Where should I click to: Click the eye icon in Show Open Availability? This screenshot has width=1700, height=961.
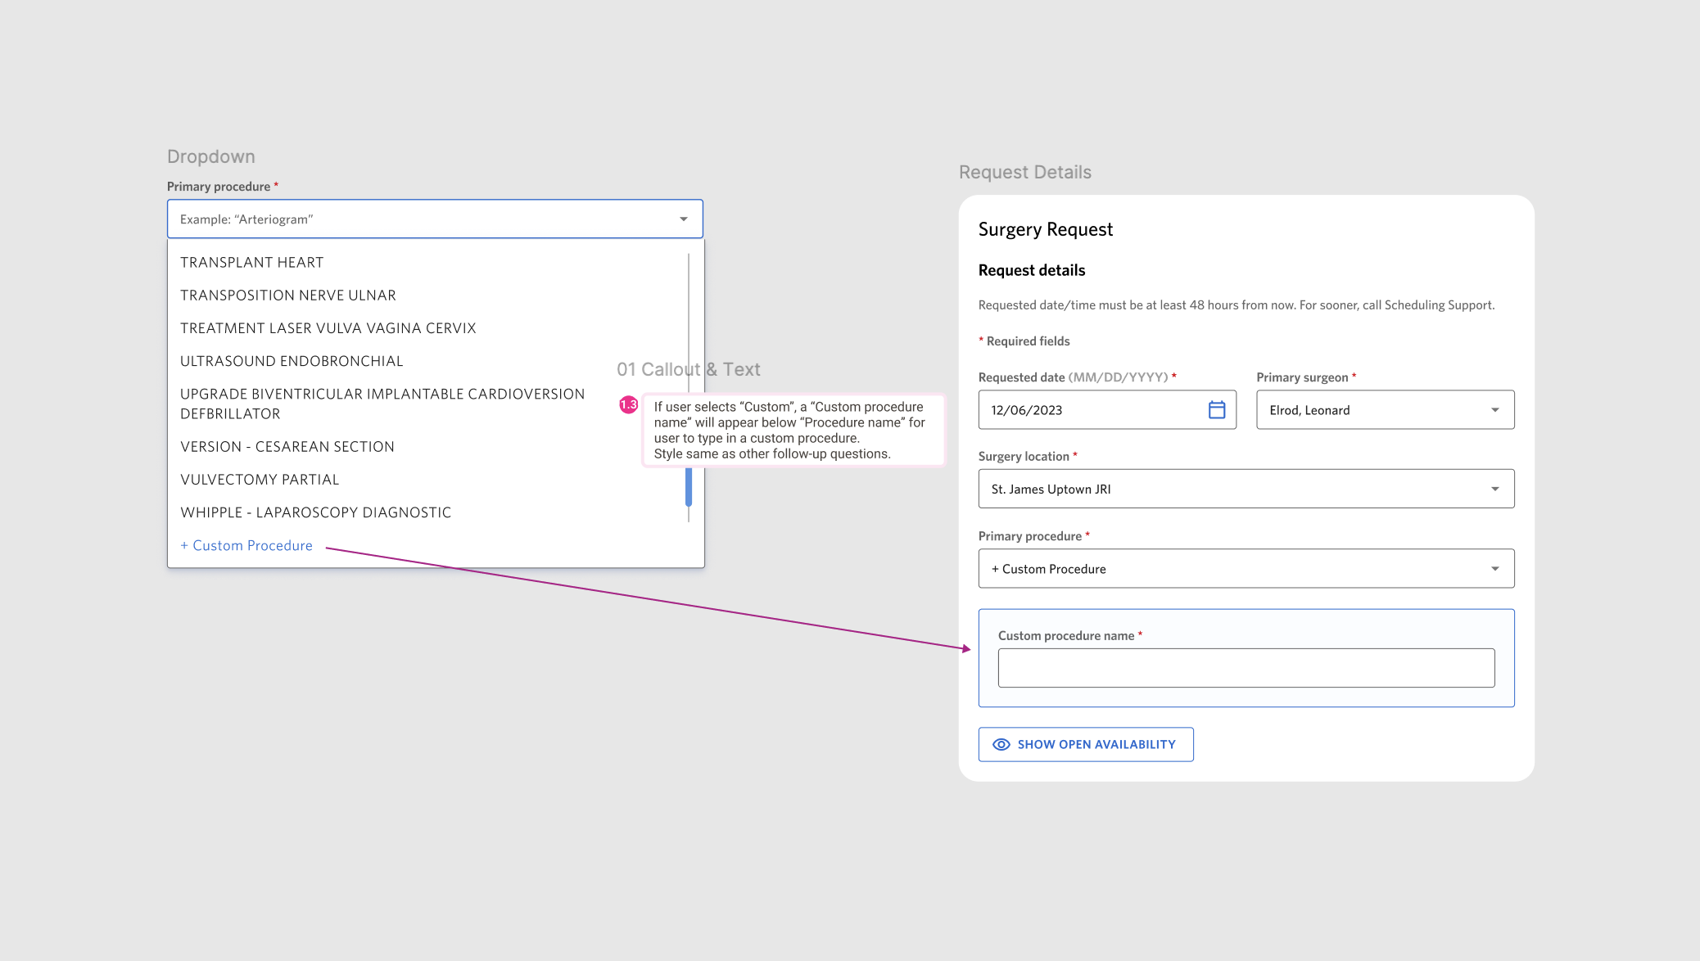1001,745
